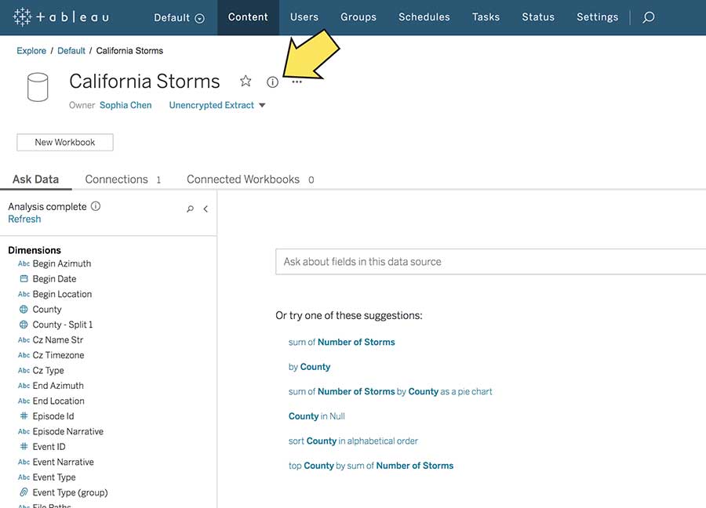The width and height of the screenshot is (706, 508).
Task: Select the Begin Date field
Action: pos(54,279)
